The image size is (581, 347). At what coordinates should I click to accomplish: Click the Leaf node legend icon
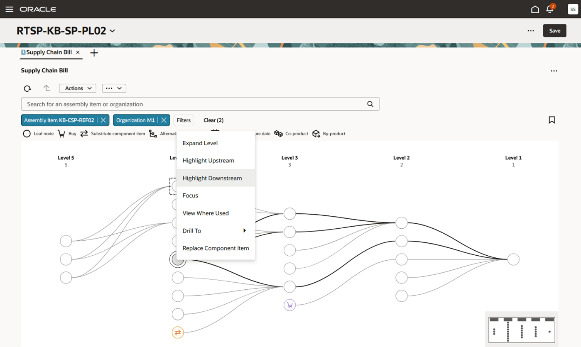(x=27, y=134)
